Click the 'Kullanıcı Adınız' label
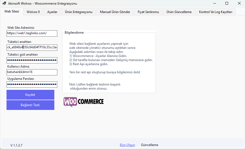The image size is (245, 149). (x=18, y=66)
